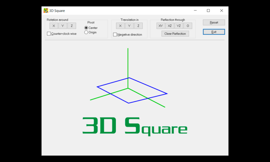This screenshot has height=162, width=270.
Task: Close the 3D Square window
Action: pyautogui.click(x=222, y=11)
